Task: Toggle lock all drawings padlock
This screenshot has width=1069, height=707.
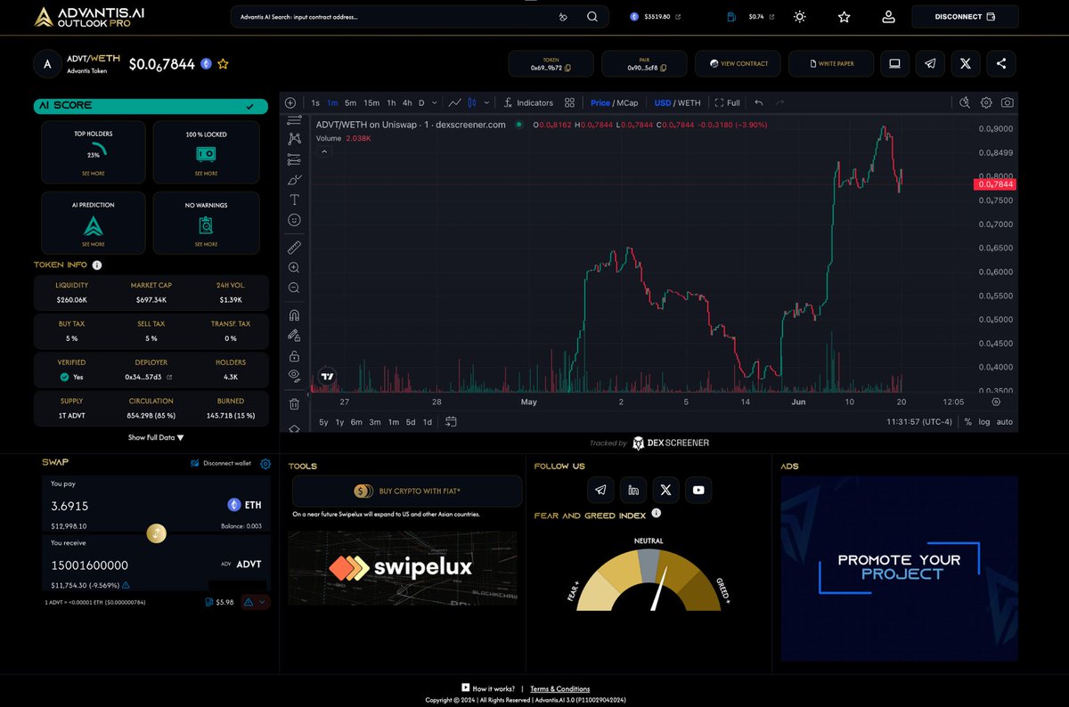Action: tap(295, 355)
